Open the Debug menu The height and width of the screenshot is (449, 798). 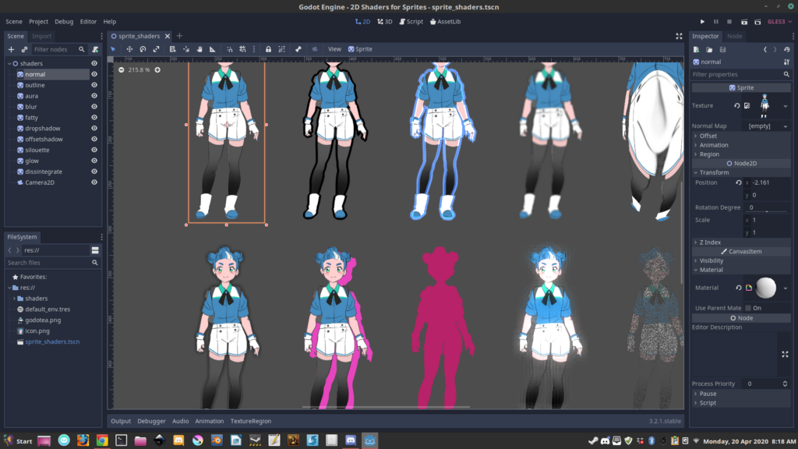[x=63, y=21]
